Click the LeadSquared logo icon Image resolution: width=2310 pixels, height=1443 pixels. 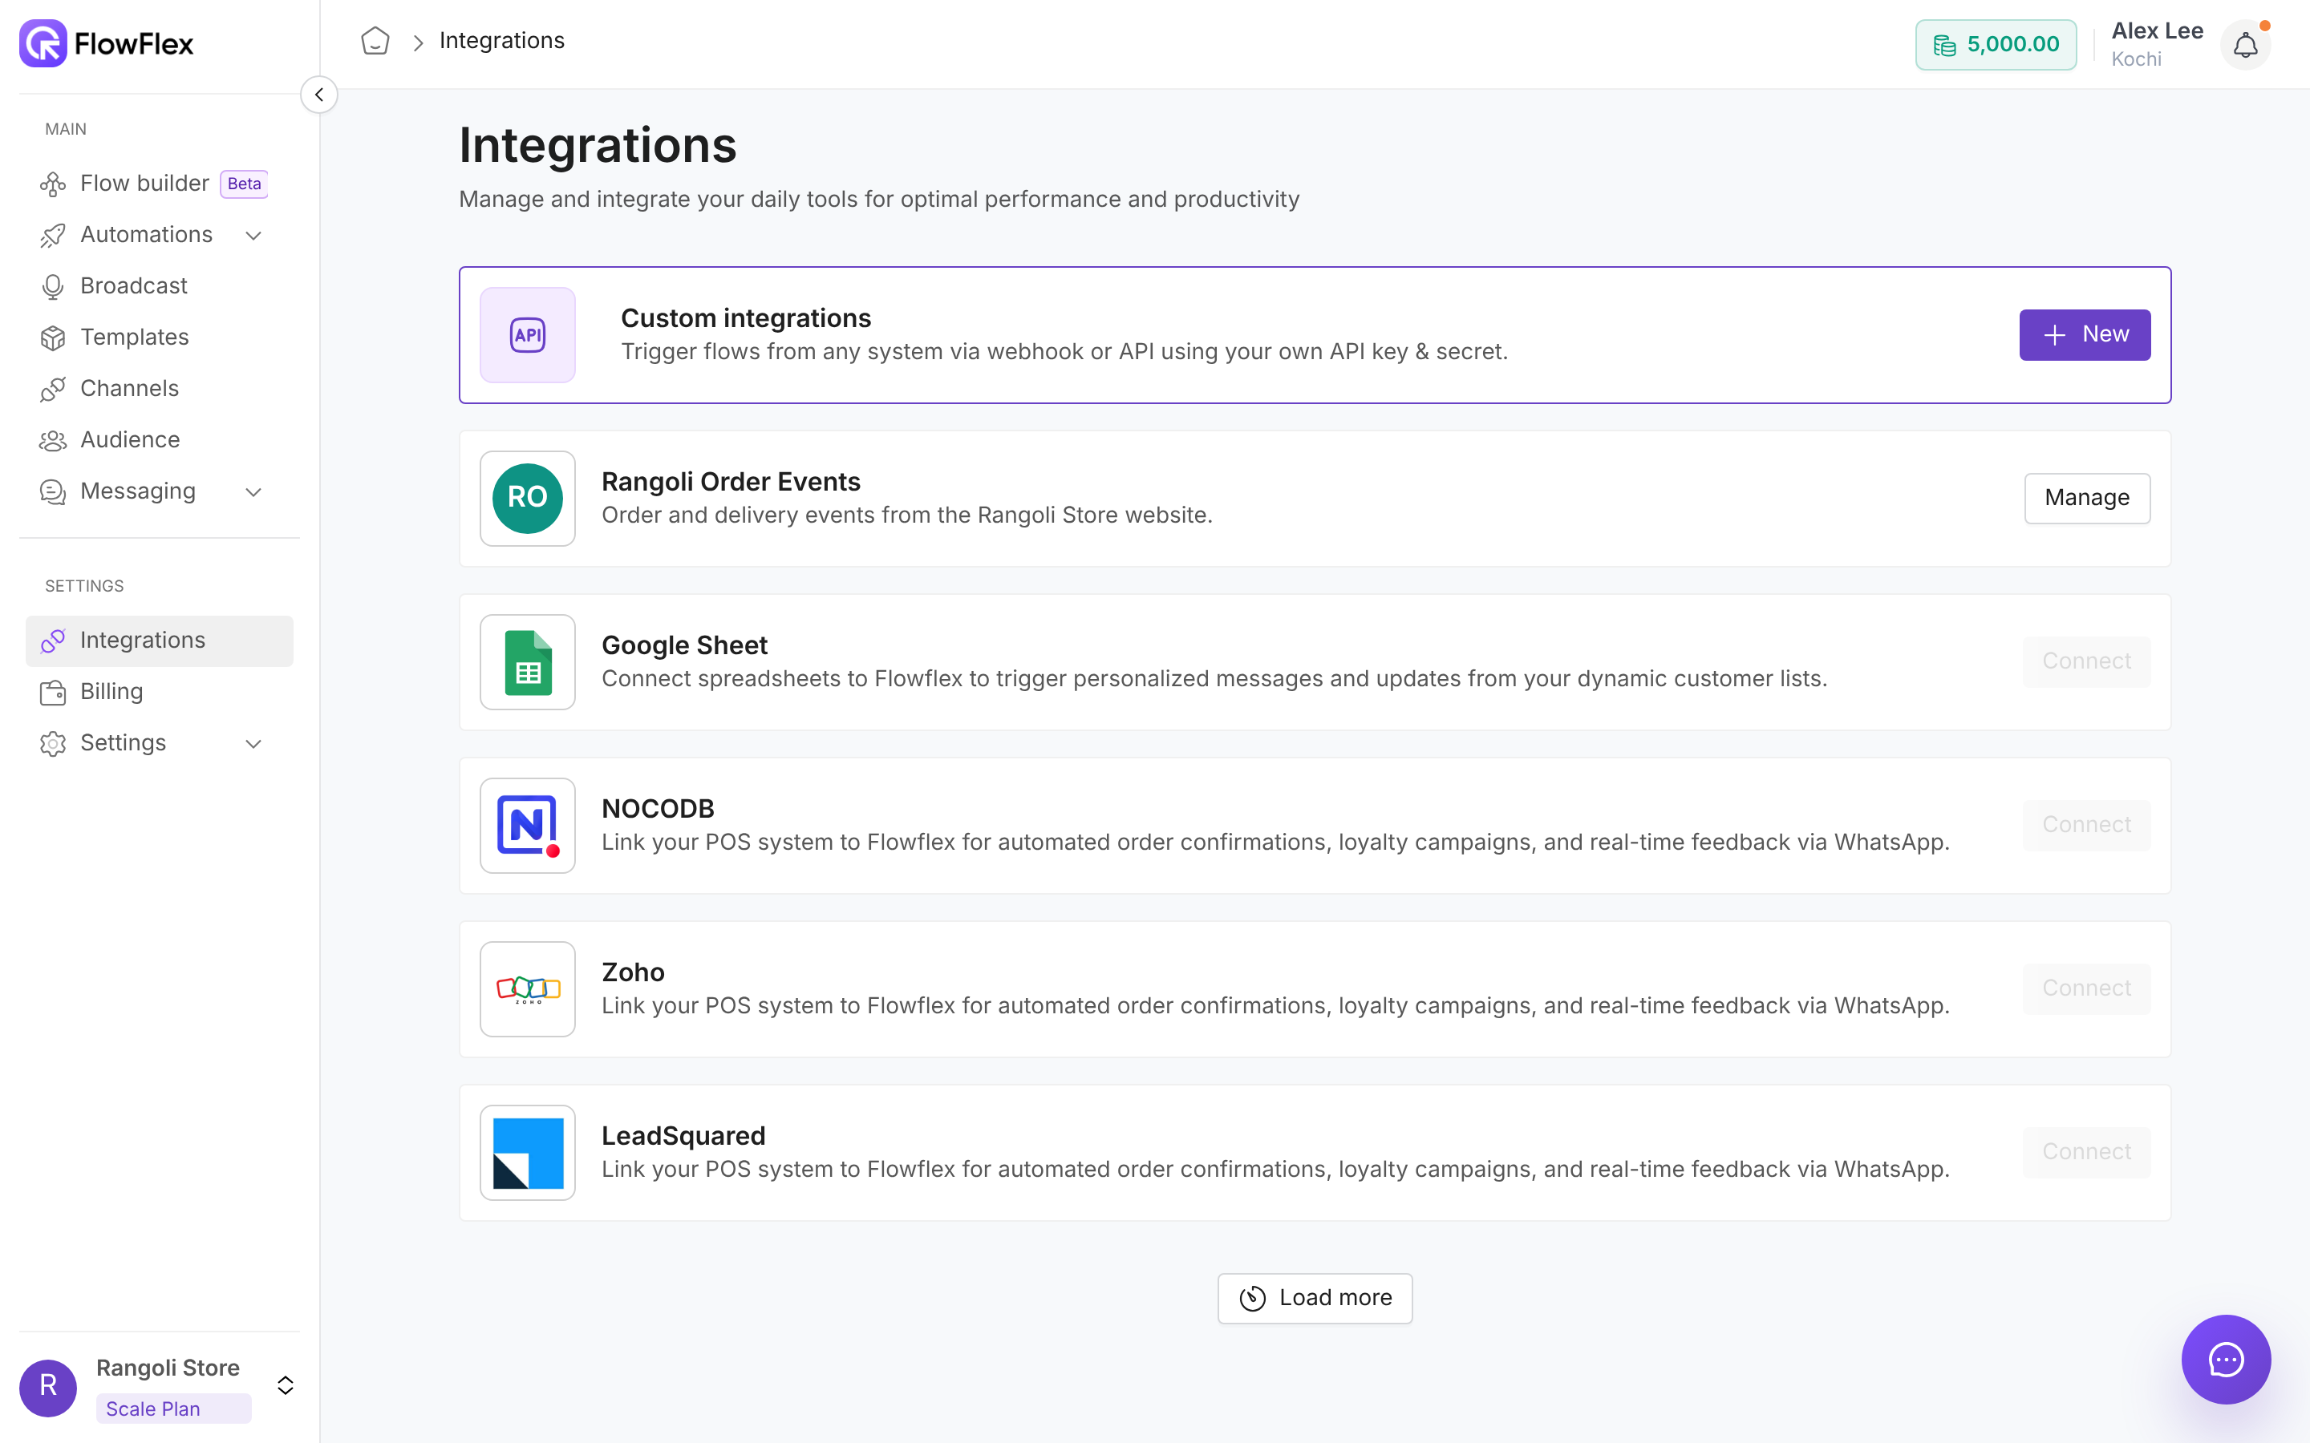tap(528, 1153)
